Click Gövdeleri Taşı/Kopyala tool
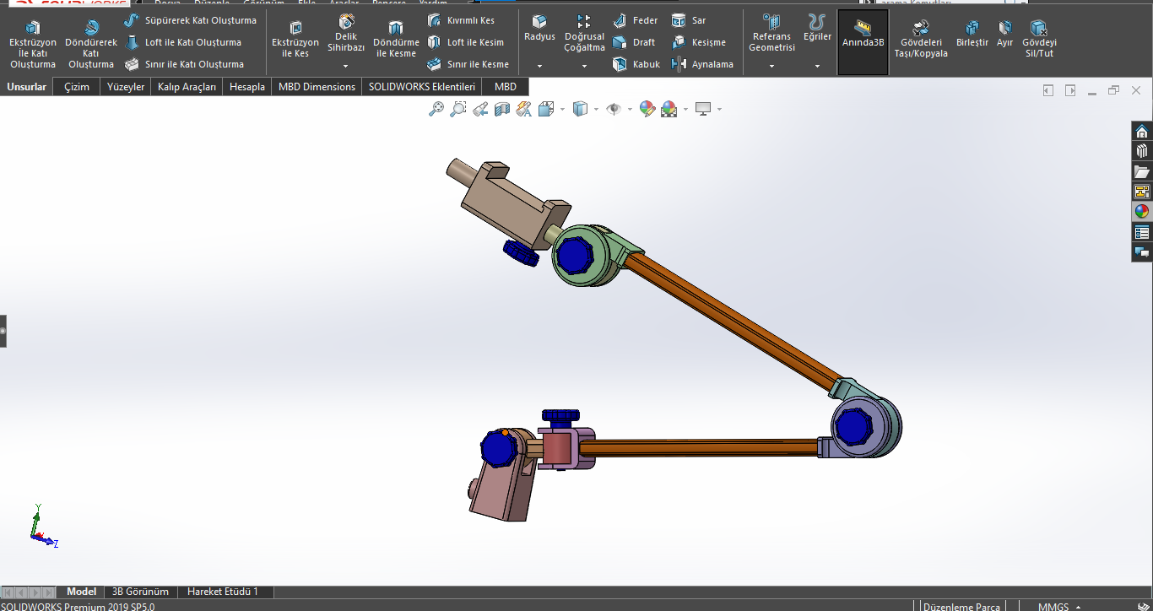Viewport: 1153px width, 611px height. (x=921, y=41)
